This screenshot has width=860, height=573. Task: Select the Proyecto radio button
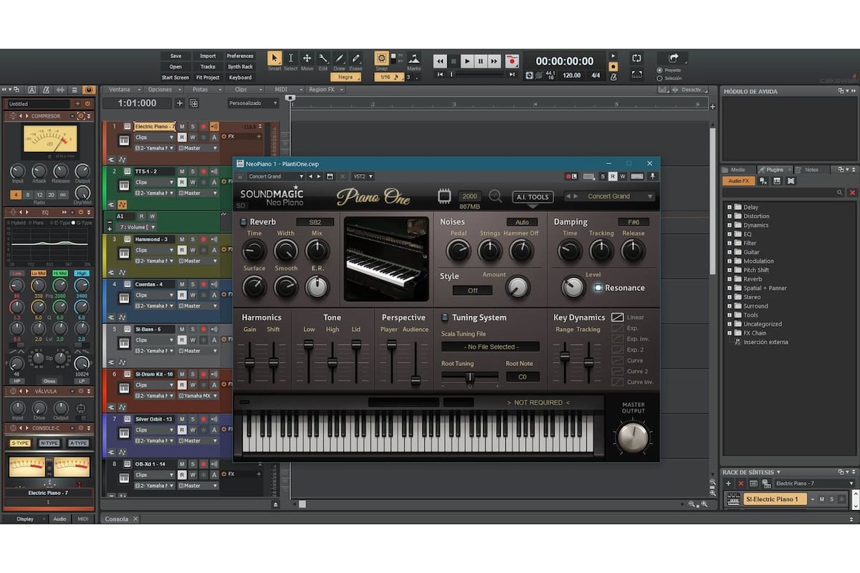pyautogui.click(x=660, y=70)
